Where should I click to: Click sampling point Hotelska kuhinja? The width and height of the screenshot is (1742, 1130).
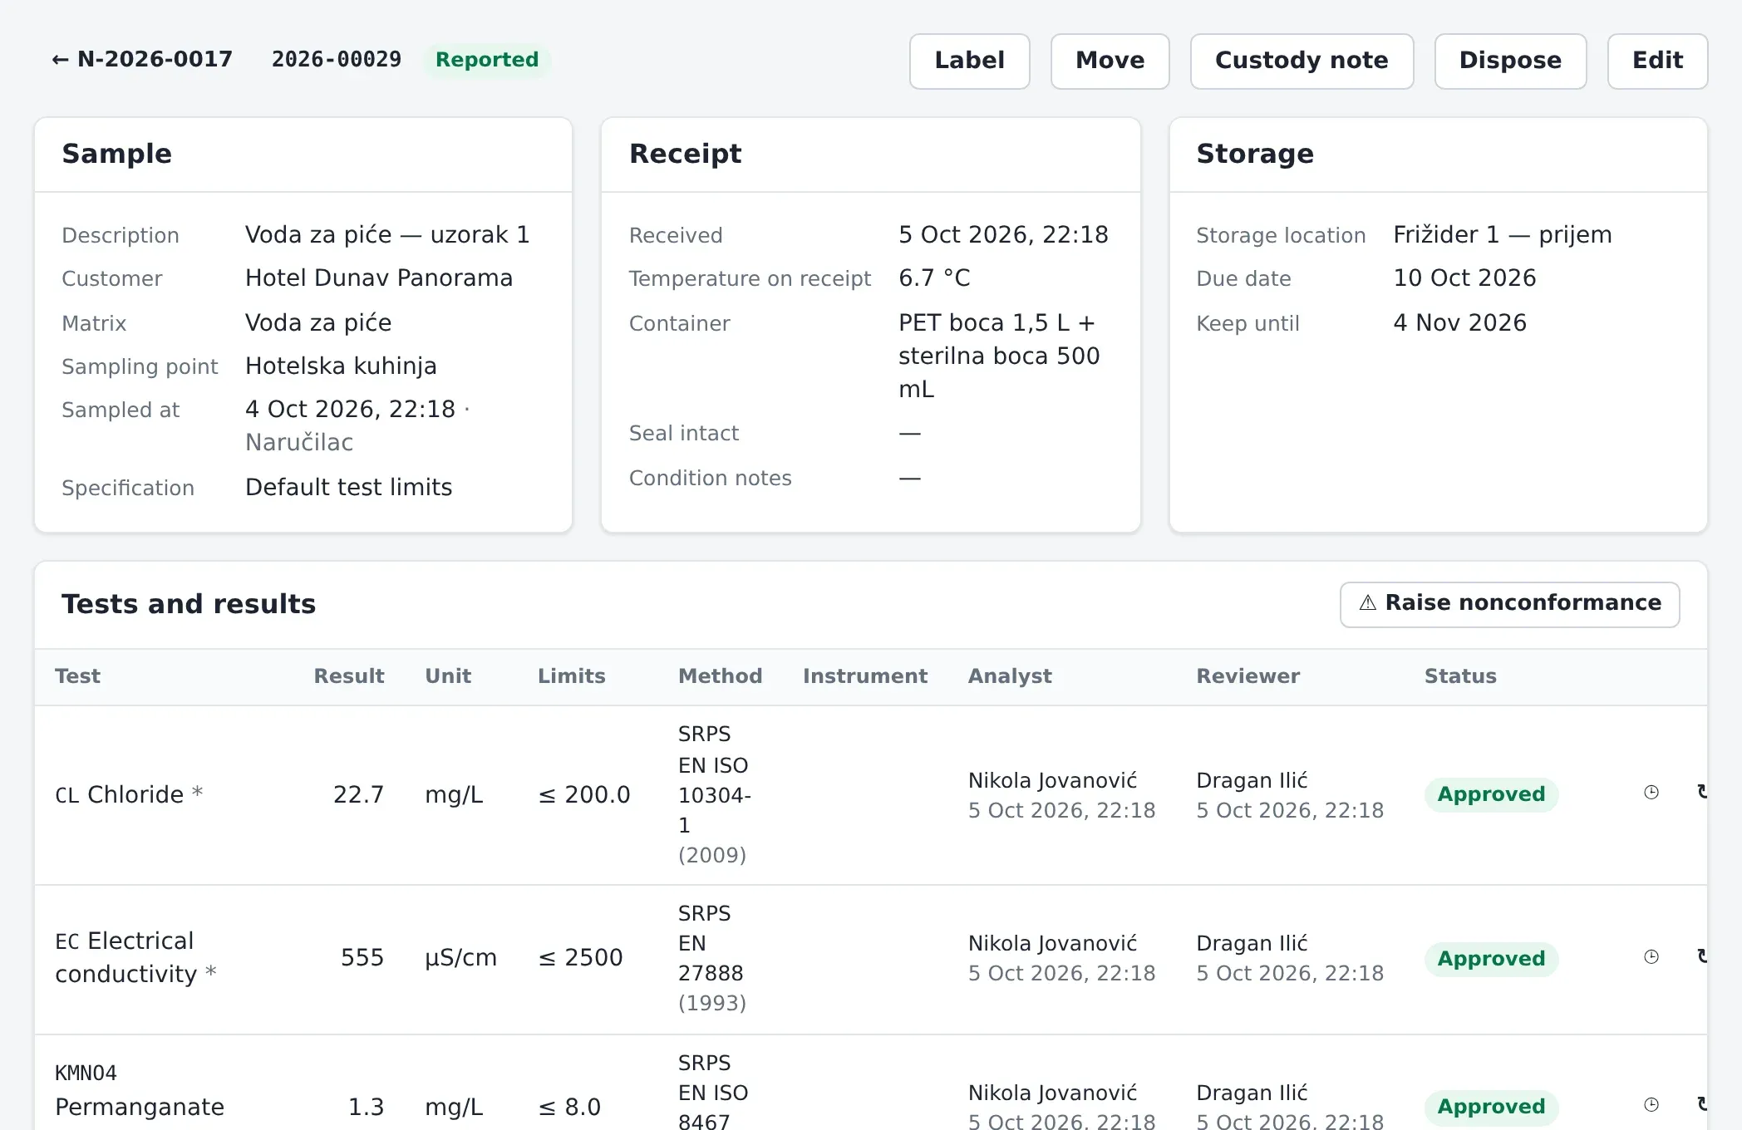click(341, 366)
